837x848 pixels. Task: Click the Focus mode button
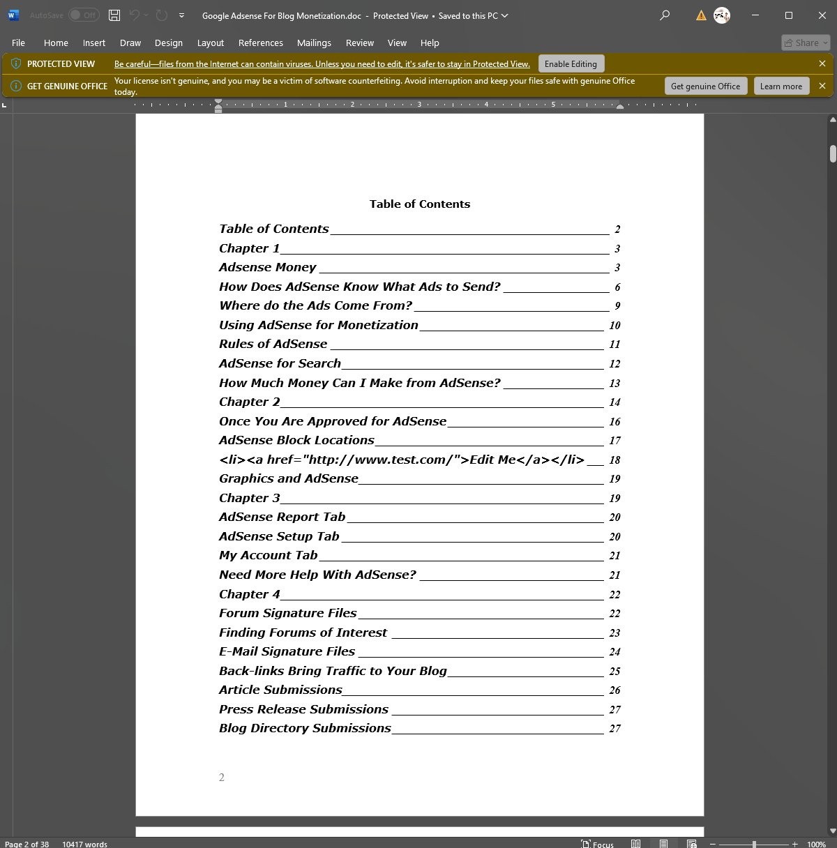tap(597, 844)
